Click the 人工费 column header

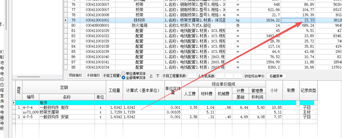[x=190, y=94]
